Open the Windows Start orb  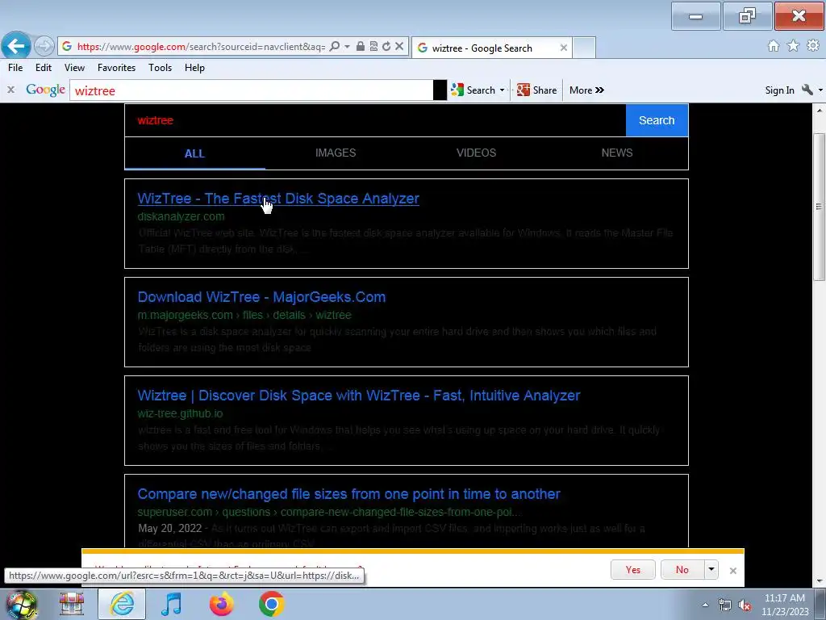[x=20, y=604]
